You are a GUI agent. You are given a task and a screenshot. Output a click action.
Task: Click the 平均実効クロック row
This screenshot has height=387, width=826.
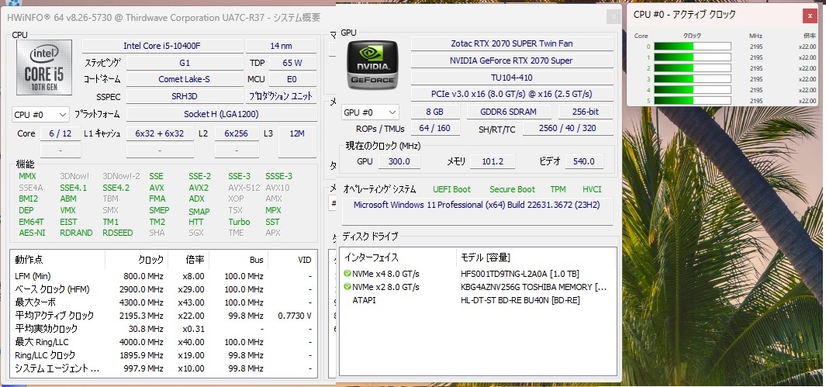pyautogui.click(x=164, y=329)
